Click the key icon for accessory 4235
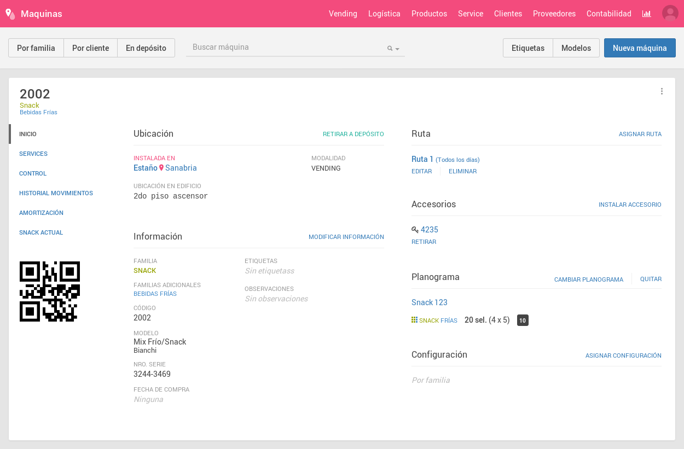The width and height of the screenshot is (684, 449). point(415,230)
